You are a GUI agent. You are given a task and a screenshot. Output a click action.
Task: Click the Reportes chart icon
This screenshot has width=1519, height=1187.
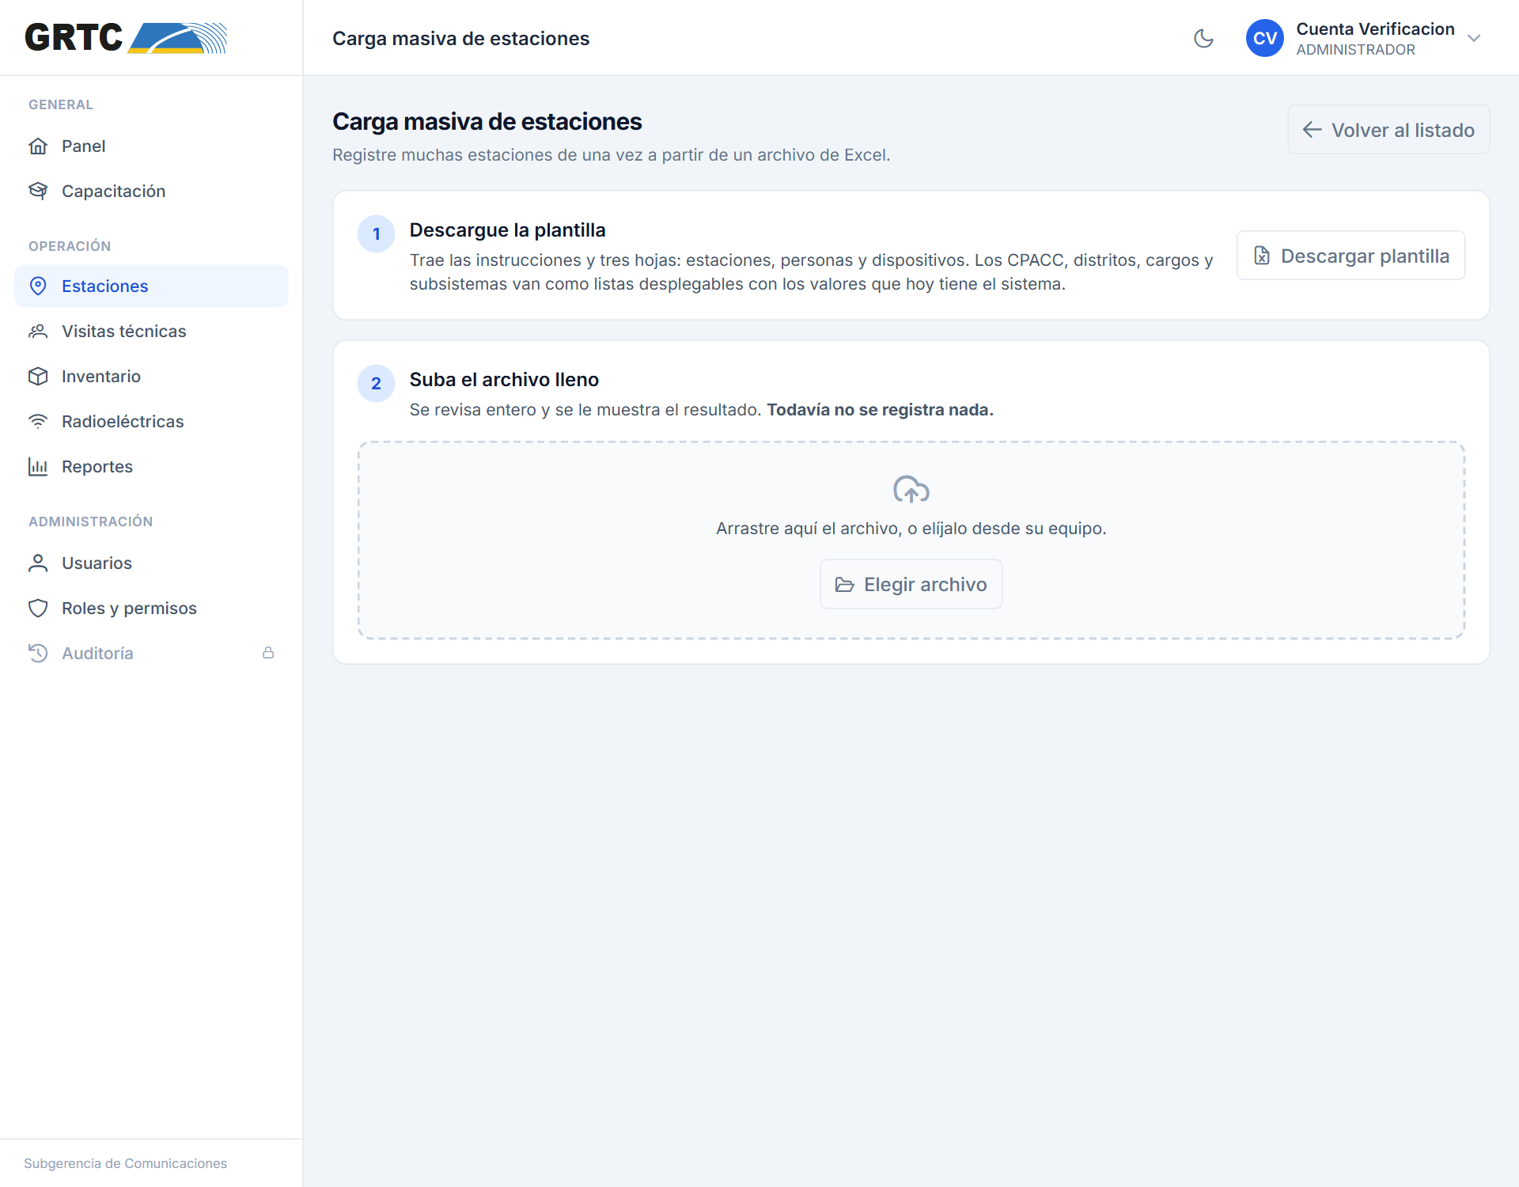(38, 467)
